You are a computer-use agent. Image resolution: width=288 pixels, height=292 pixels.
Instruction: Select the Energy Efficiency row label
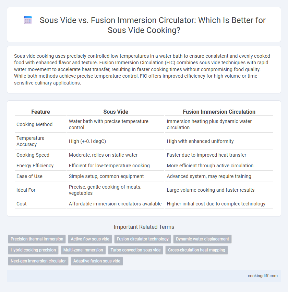pos(35,166)
